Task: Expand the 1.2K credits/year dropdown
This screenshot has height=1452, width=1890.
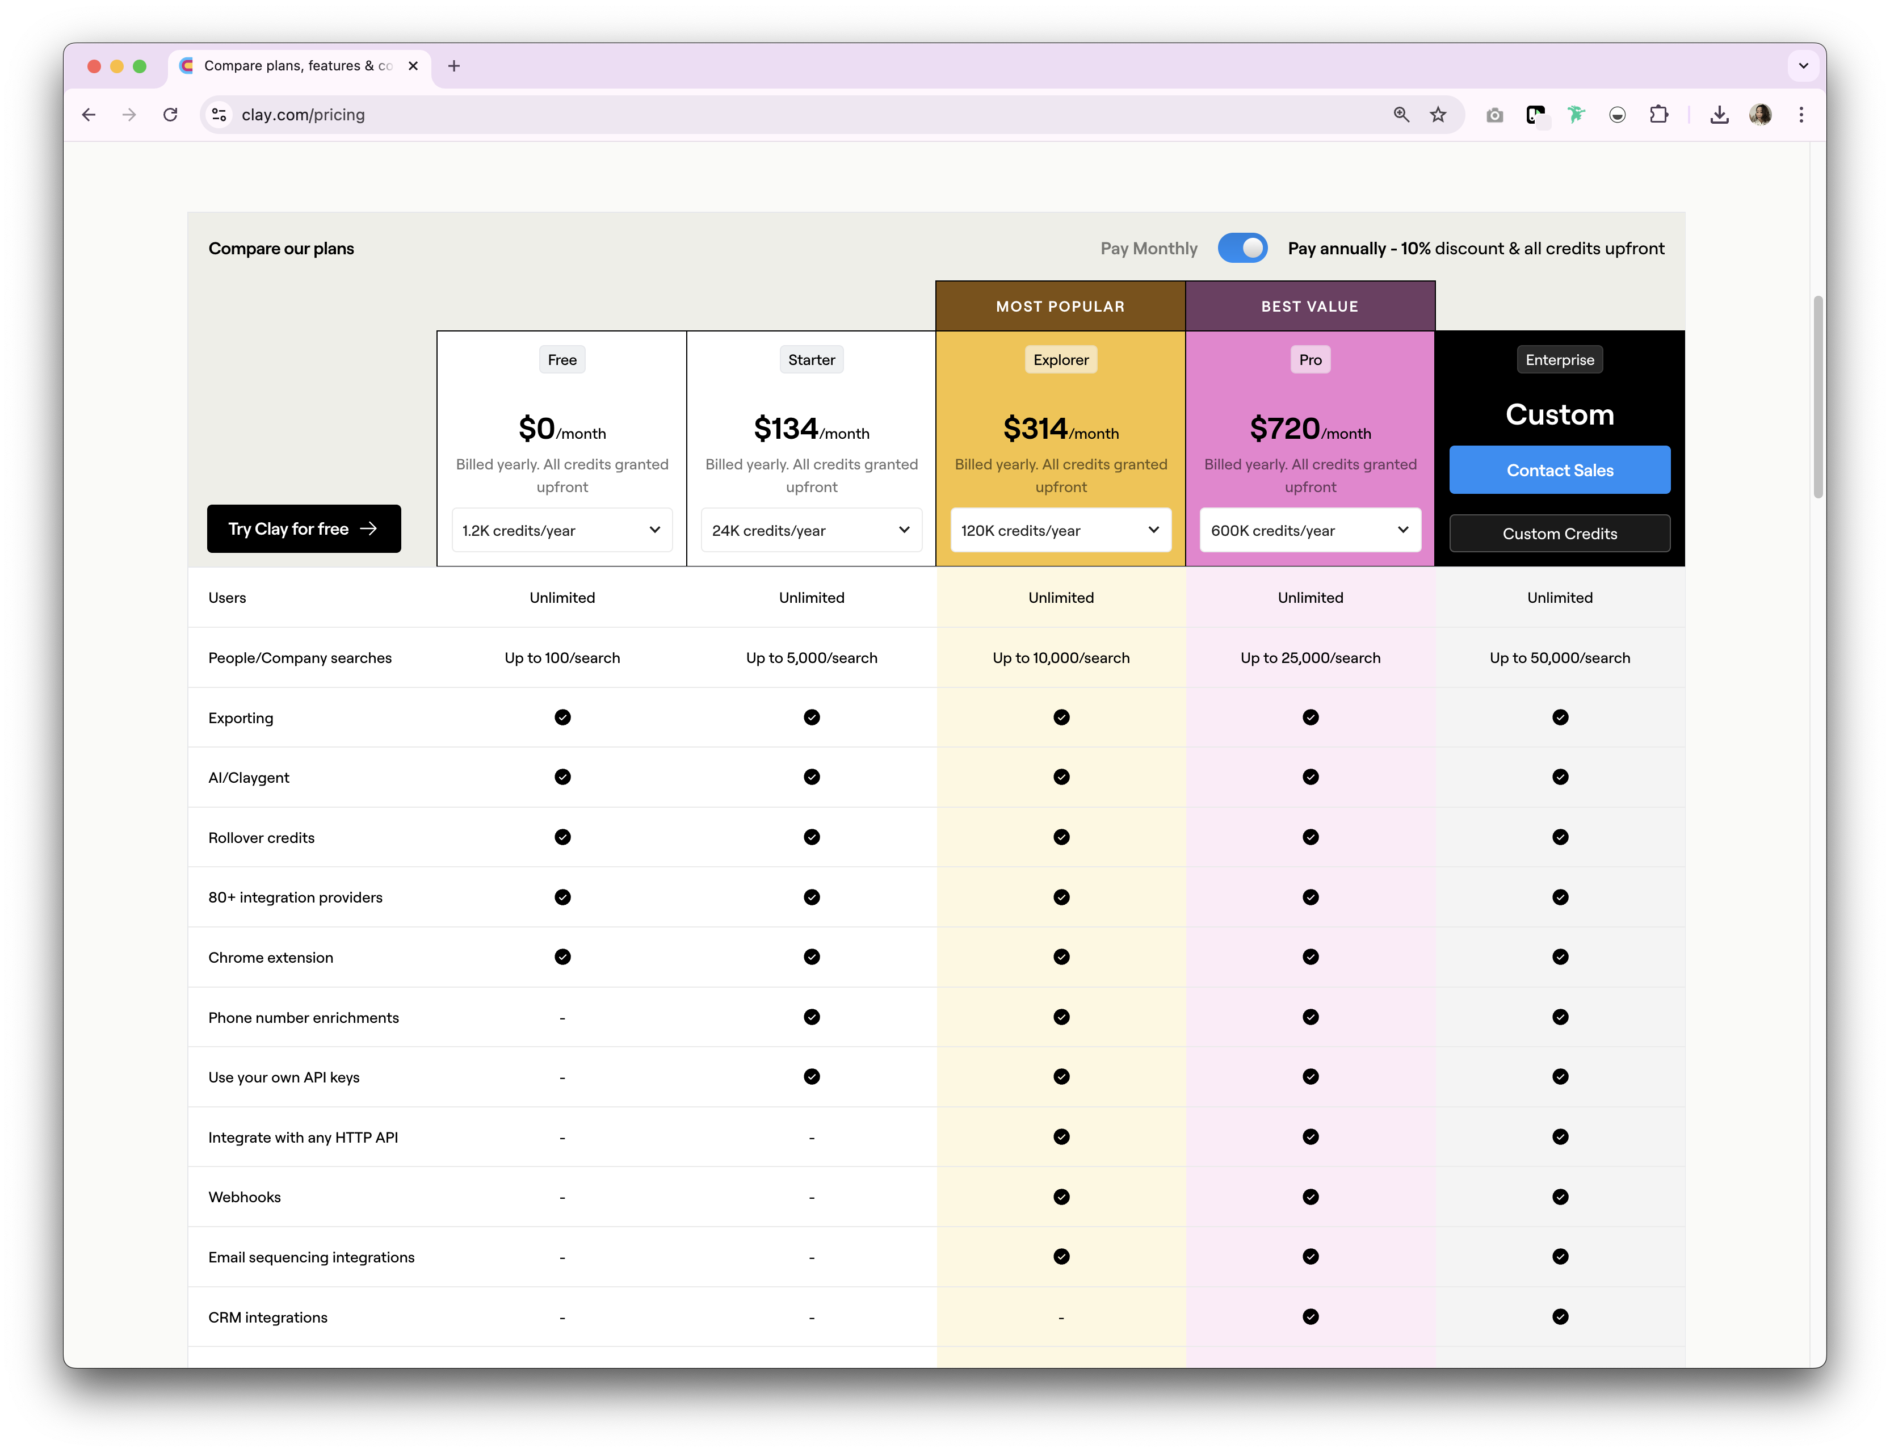Action: 562,530
